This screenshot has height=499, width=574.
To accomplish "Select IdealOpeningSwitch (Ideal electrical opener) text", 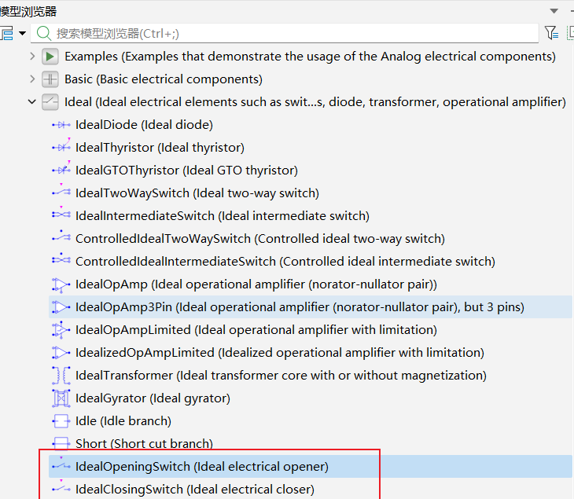I will tap(202, 467).
